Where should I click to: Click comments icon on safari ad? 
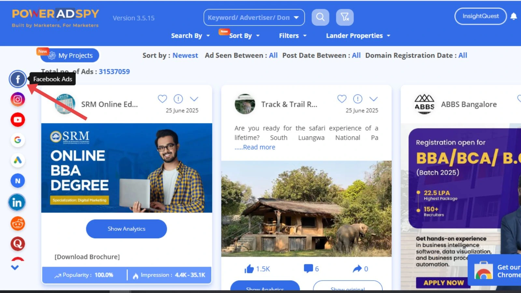pyautogui.click(x=308, y=269)
